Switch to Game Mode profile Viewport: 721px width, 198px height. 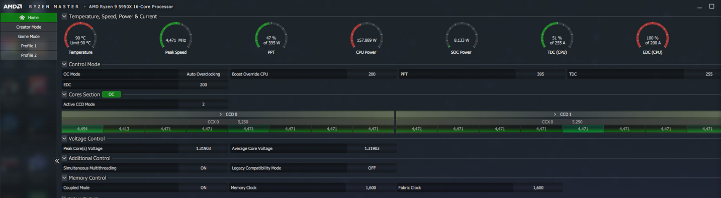tap(29, 36)
